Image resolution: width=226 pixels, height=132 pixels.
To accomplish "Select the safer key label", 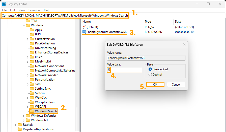I will [x=38, y=84].
